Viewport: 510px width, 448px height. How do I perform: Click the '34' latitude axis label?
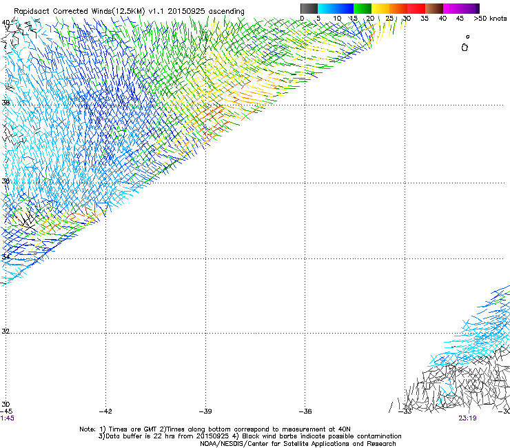6,257
